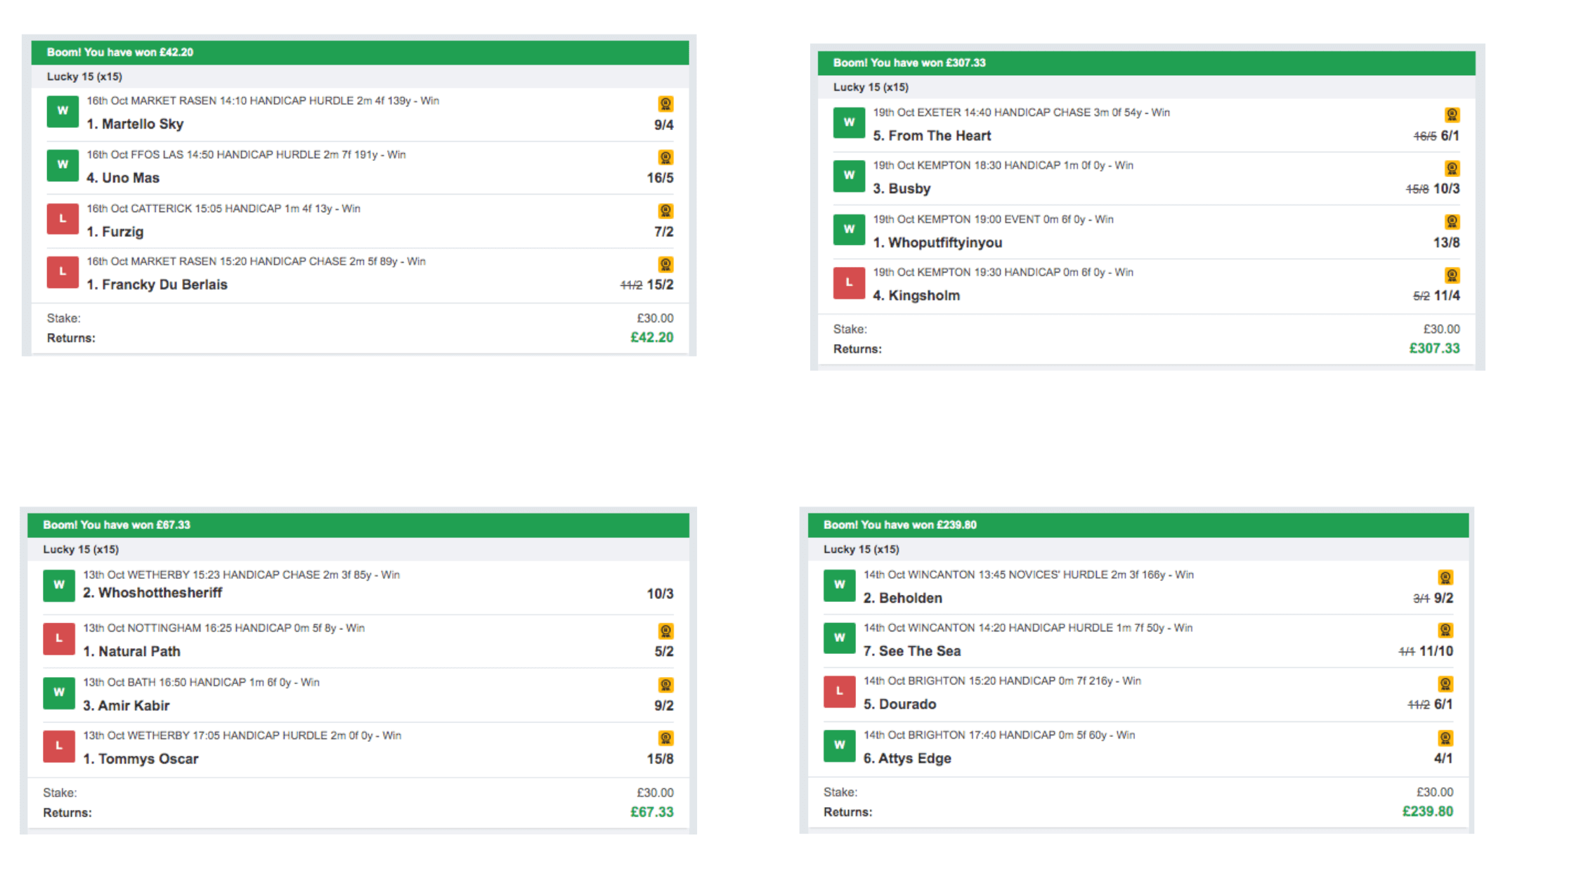Click the £307.33 returns amount
Viewport: 1574px width, 885px height.
(x=1434, y=348)
